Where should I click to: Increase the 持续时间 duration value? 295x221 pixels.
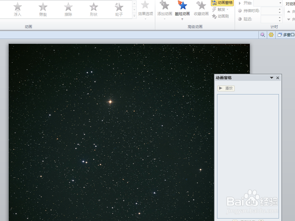(x=280, y=9)
